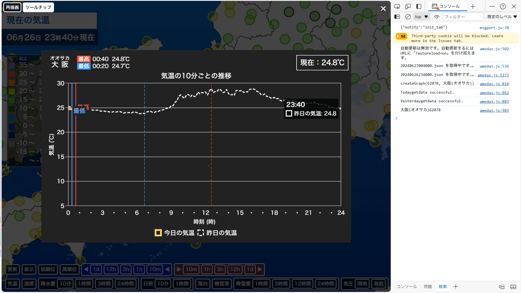This screenshot has height=293, width=521.
Task: Toggle the ツールチップ button
Action: [38, 7]
